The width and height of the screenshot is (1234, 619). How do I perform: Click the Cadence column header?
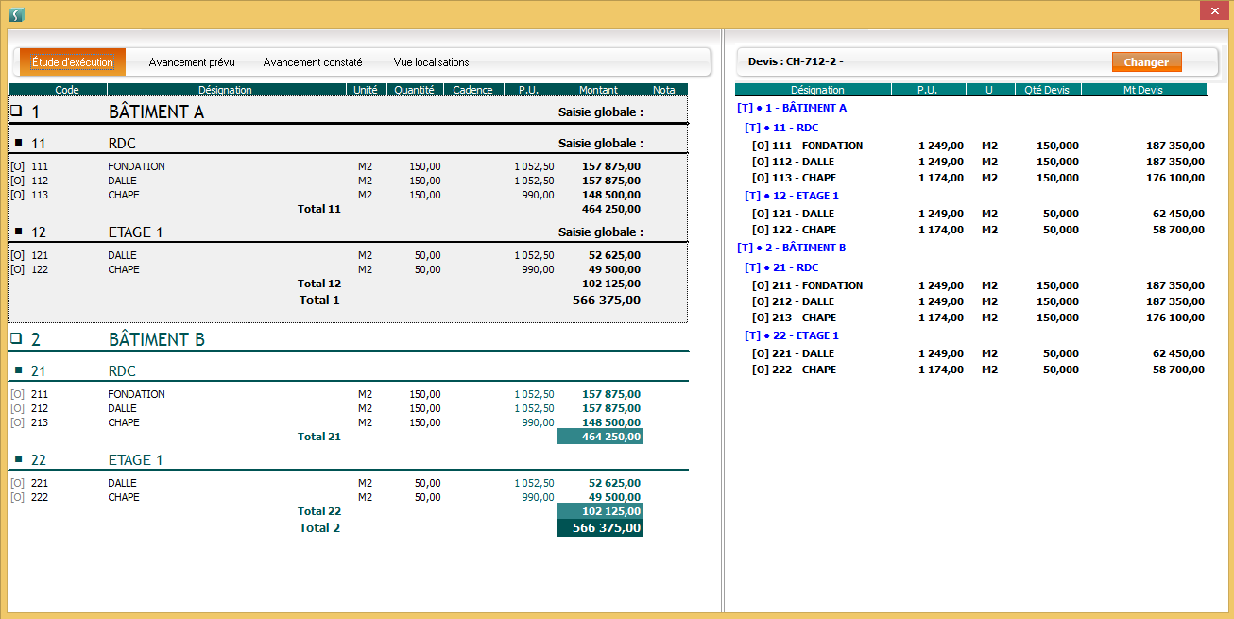click(x=472, y=90)
